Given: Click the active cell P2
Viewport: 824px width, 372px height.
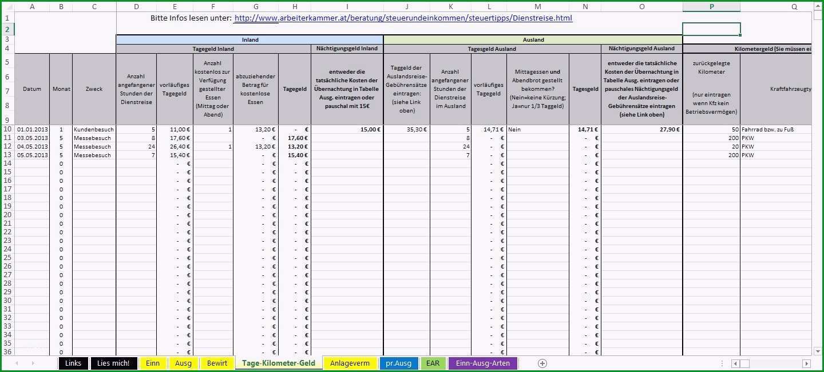Looking at the screenshot, I should (711, 29).
